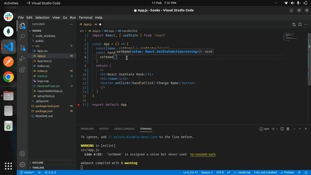
Task: Click Ln 6, Col cursor position indicator
Action: coord(190,173)
